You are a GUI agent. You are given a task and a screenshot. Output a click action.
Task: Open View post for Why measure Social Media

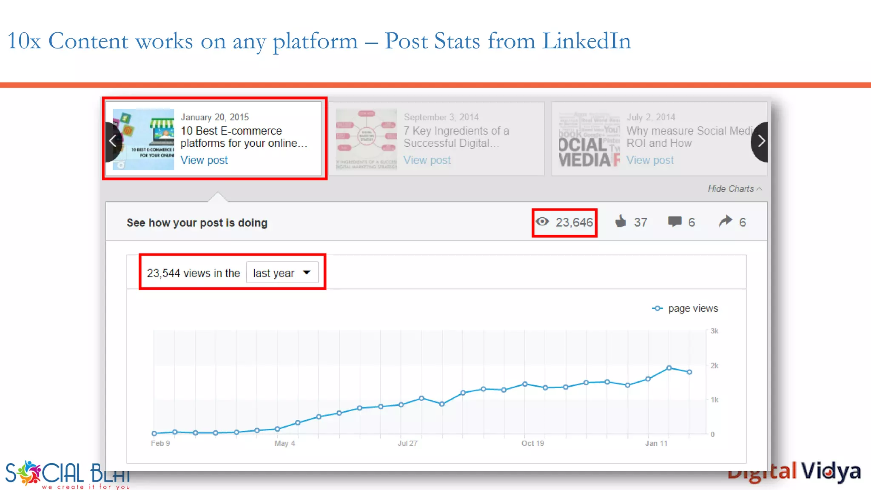pyautogui.click(x=650, y=160)
